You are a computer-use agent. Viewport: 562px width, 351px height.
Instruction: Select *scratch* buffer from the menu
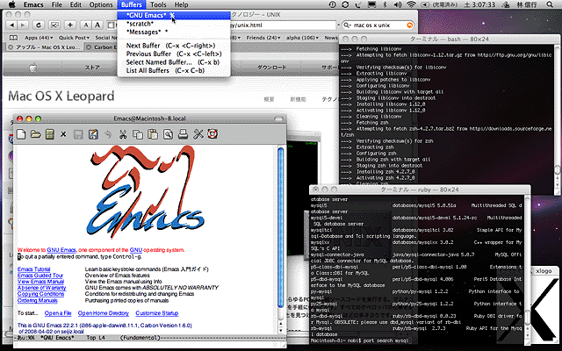point(174,24)
